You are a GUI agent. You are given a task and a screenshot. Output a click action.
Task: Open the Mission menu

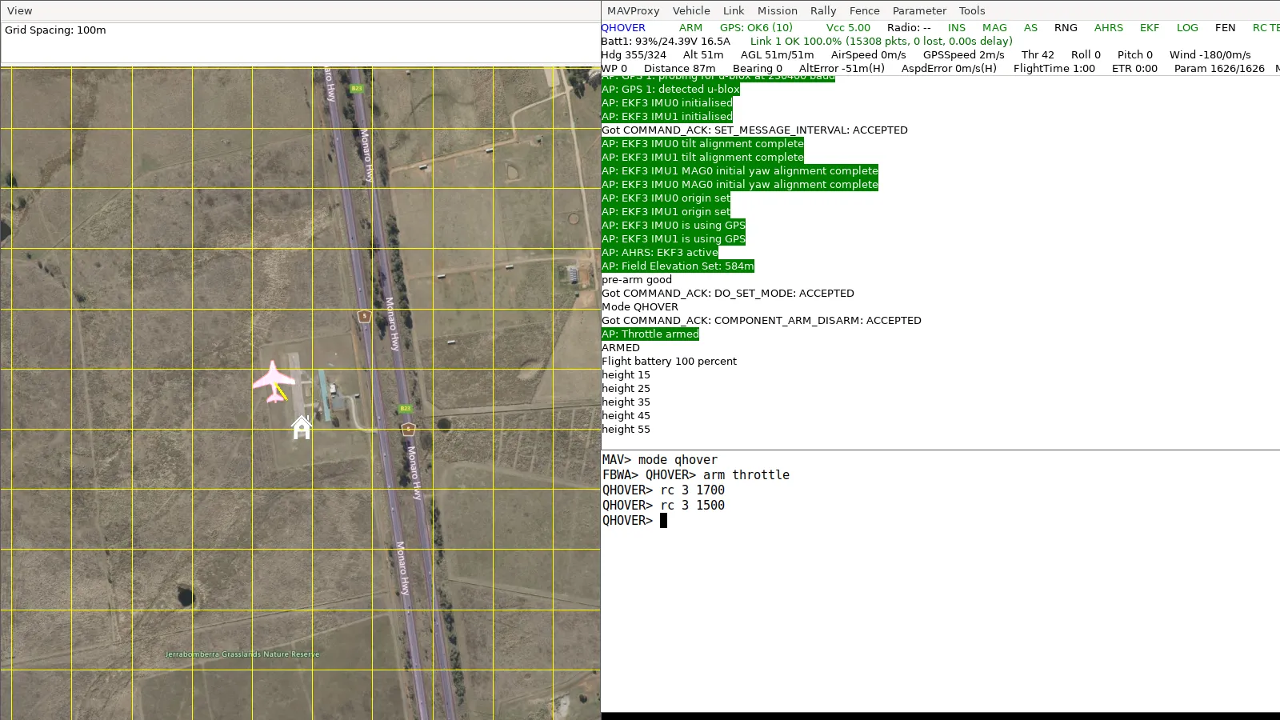coord(778,10)
